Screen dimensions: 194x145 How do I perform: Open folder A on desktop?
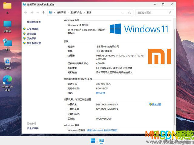pyautogui.click(x=7, y=8)
